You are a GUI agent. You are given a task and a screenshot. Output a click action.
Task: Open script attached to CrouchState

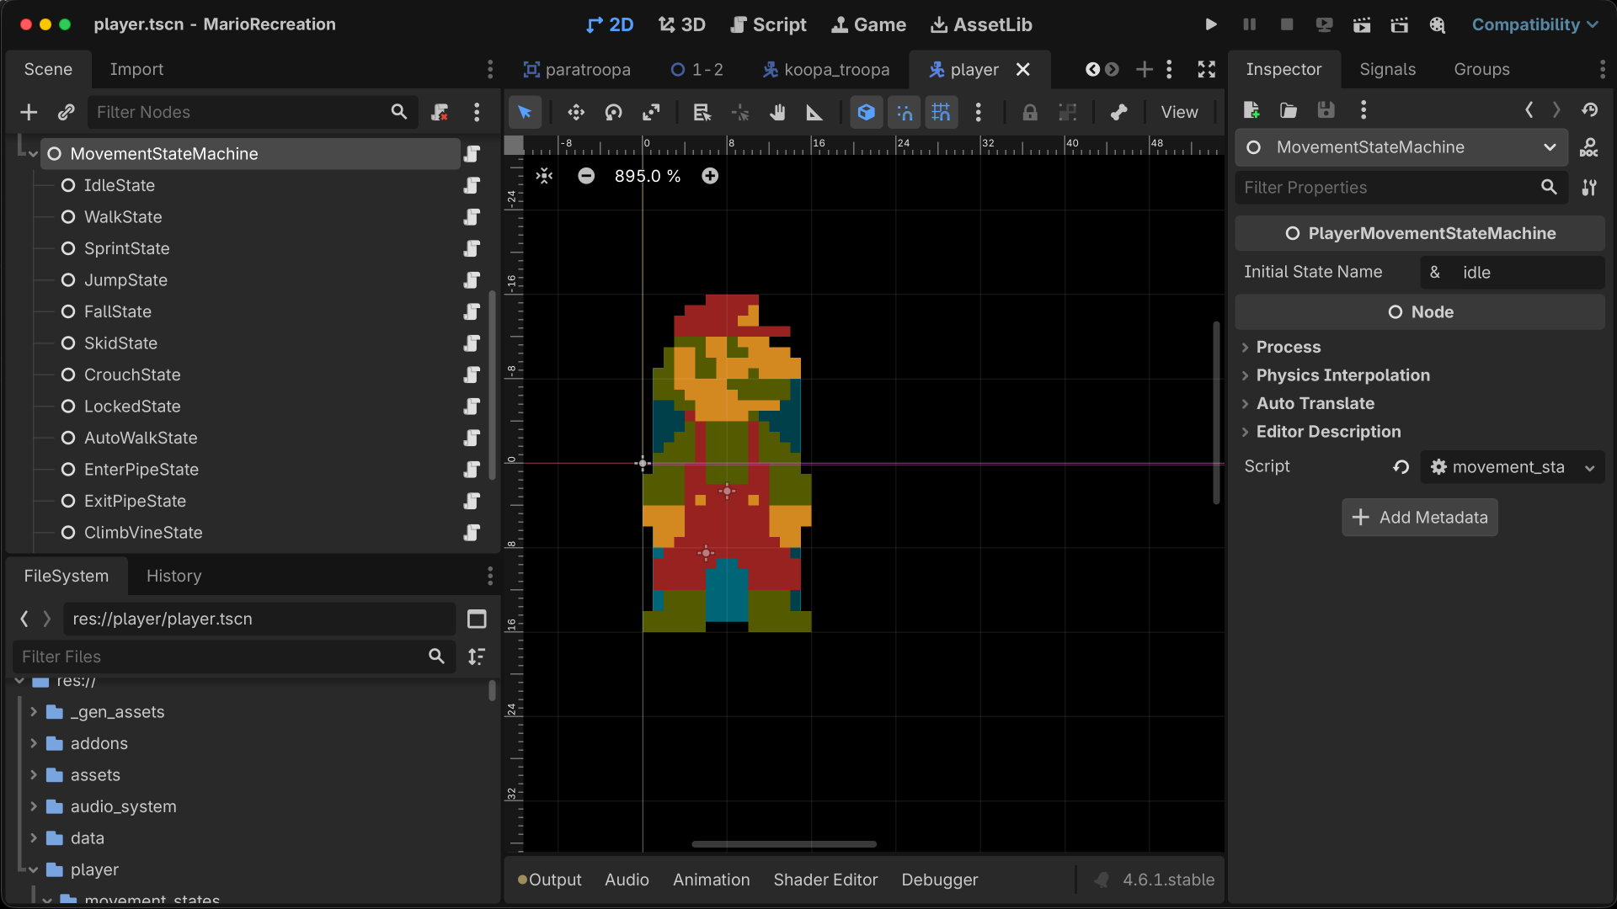[x=472, y=375]
